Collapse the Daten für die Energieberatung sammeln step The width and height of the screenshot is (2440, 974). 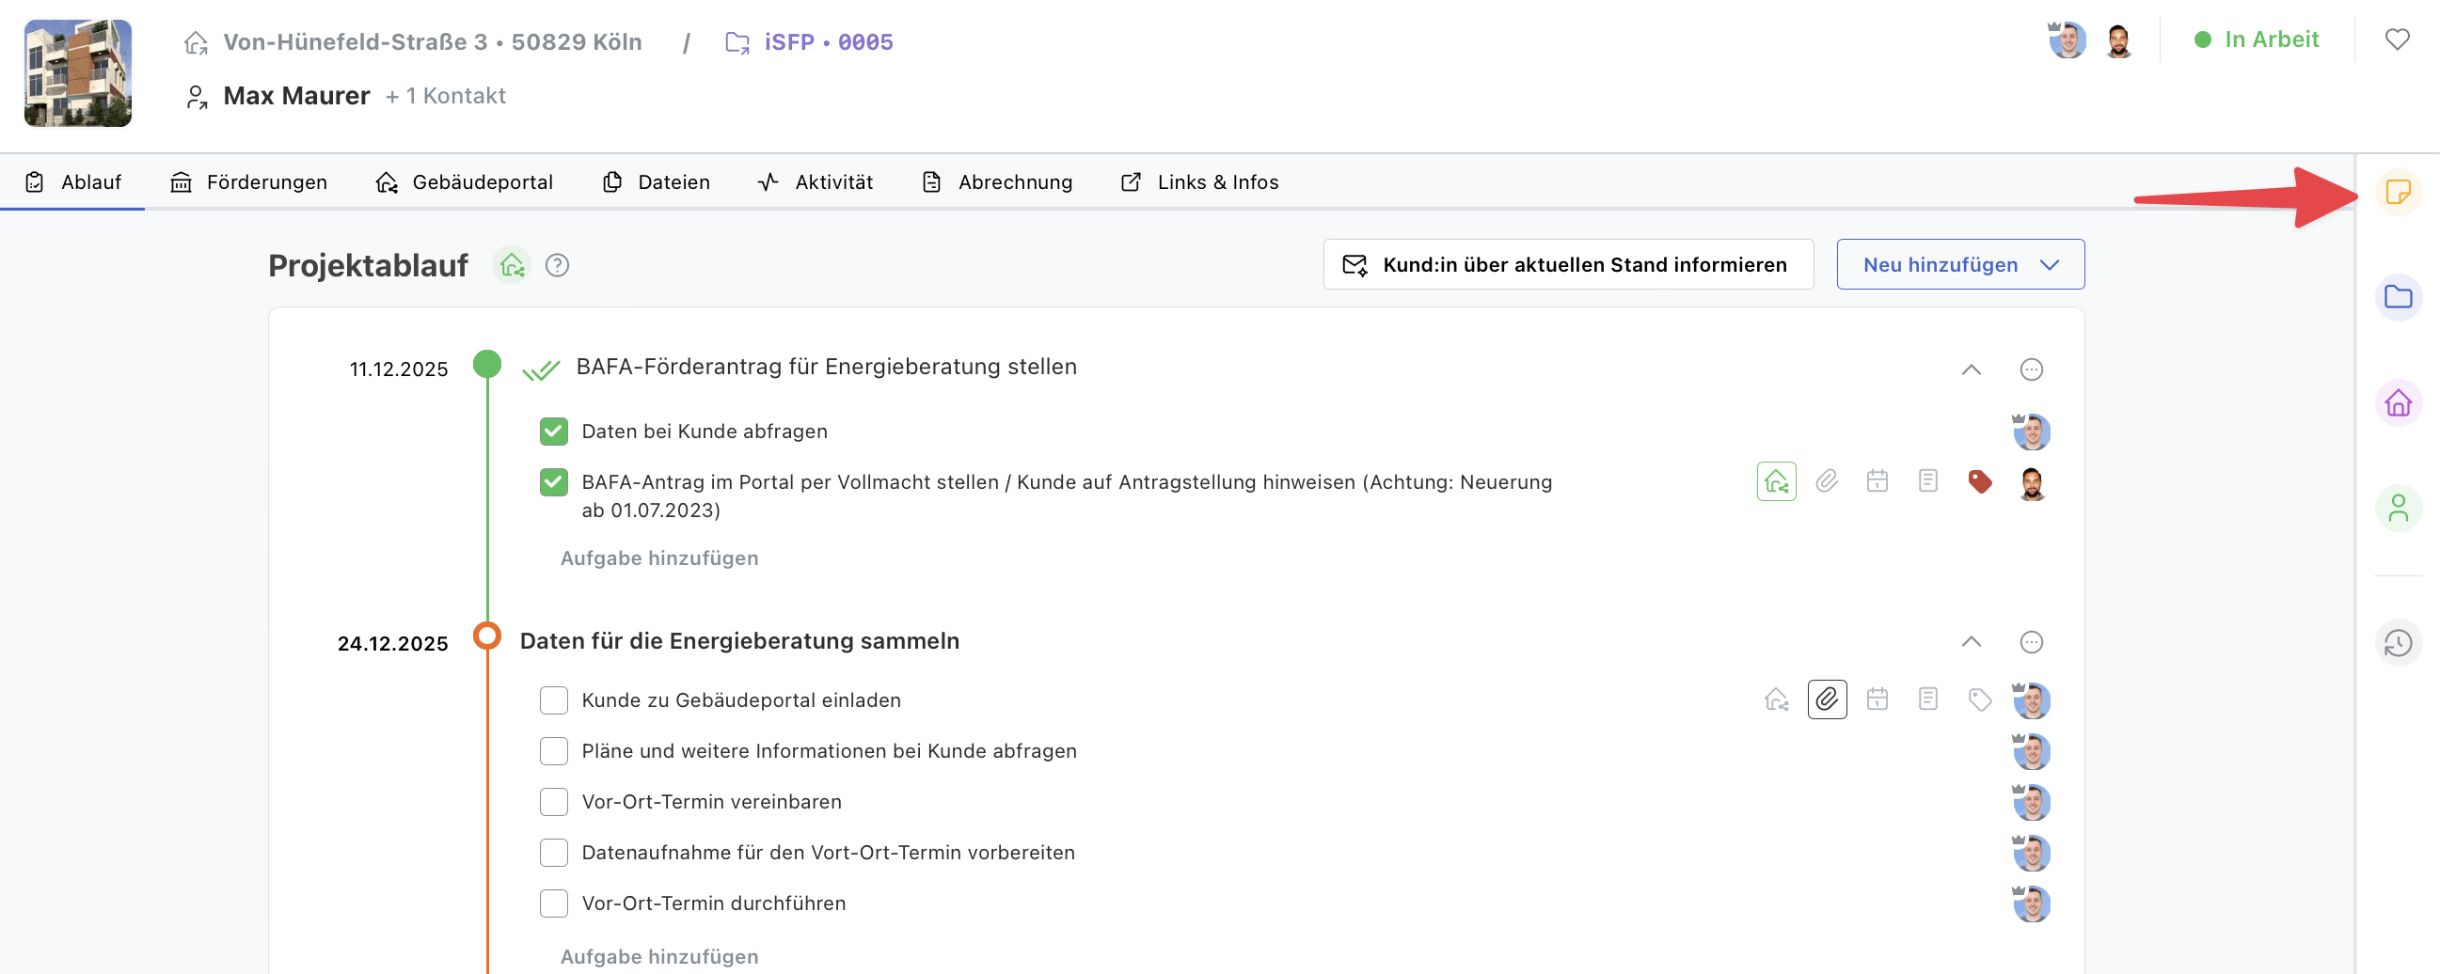(1971, 642)
